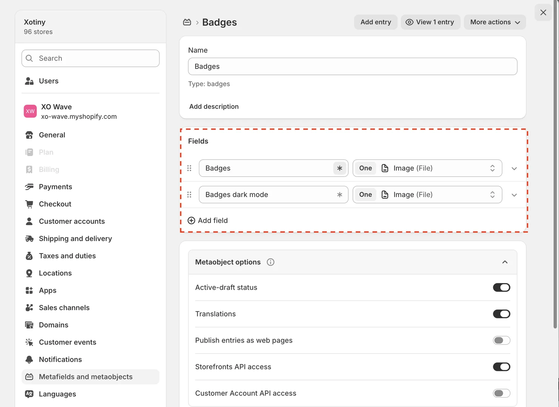Expand the Badges dark mode row chevron
The image size is (559, 407).
(514, 195)
